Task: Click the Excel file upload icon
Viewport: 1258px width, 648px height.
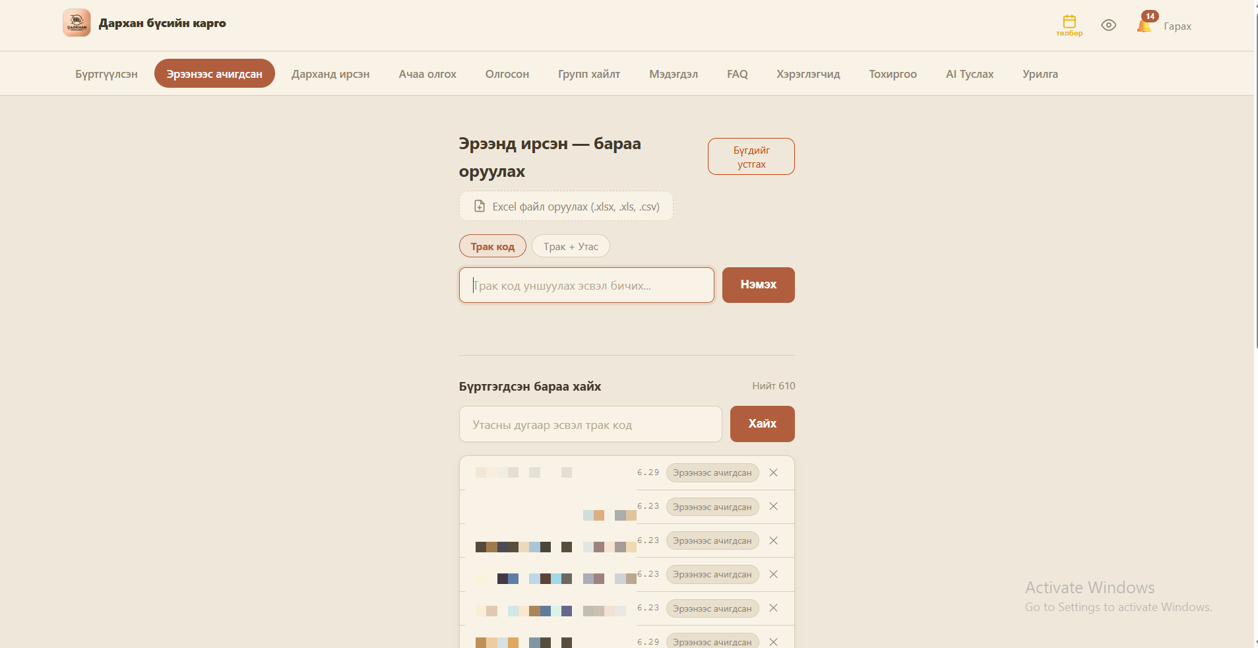Action: 480,207
